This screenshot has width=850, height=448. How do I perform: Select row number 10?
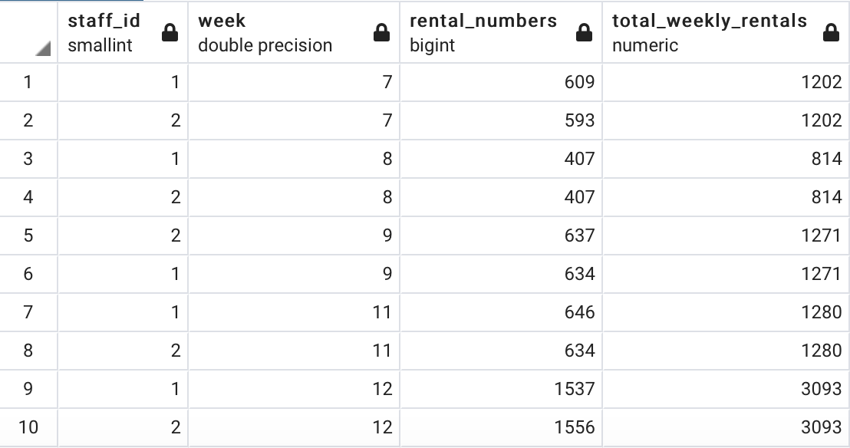pyautogui.click(x=28, y=427)
